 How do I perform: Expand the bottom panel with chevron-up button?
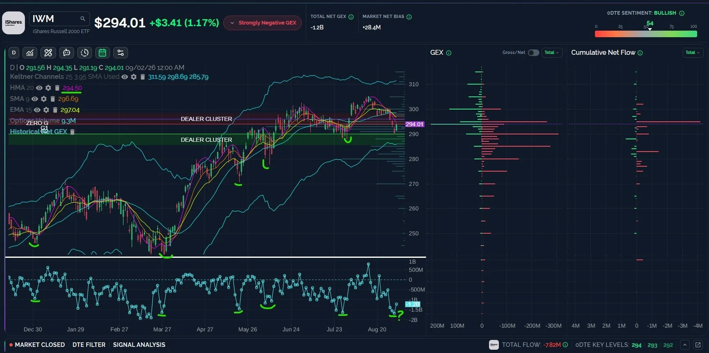[685, 345]
